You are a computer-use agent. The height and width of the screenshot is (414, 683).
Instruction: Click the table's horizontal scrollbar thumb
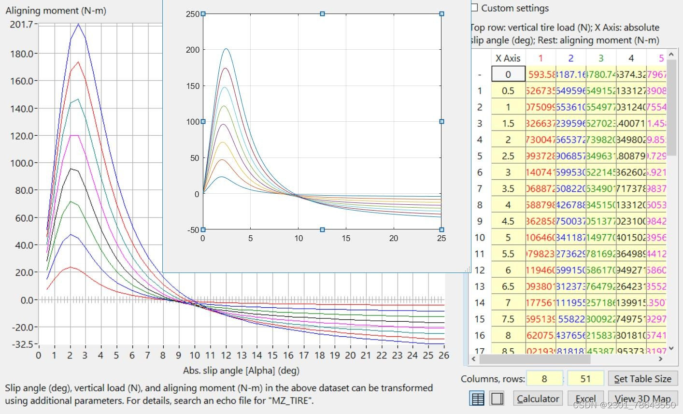coord(535,359)
